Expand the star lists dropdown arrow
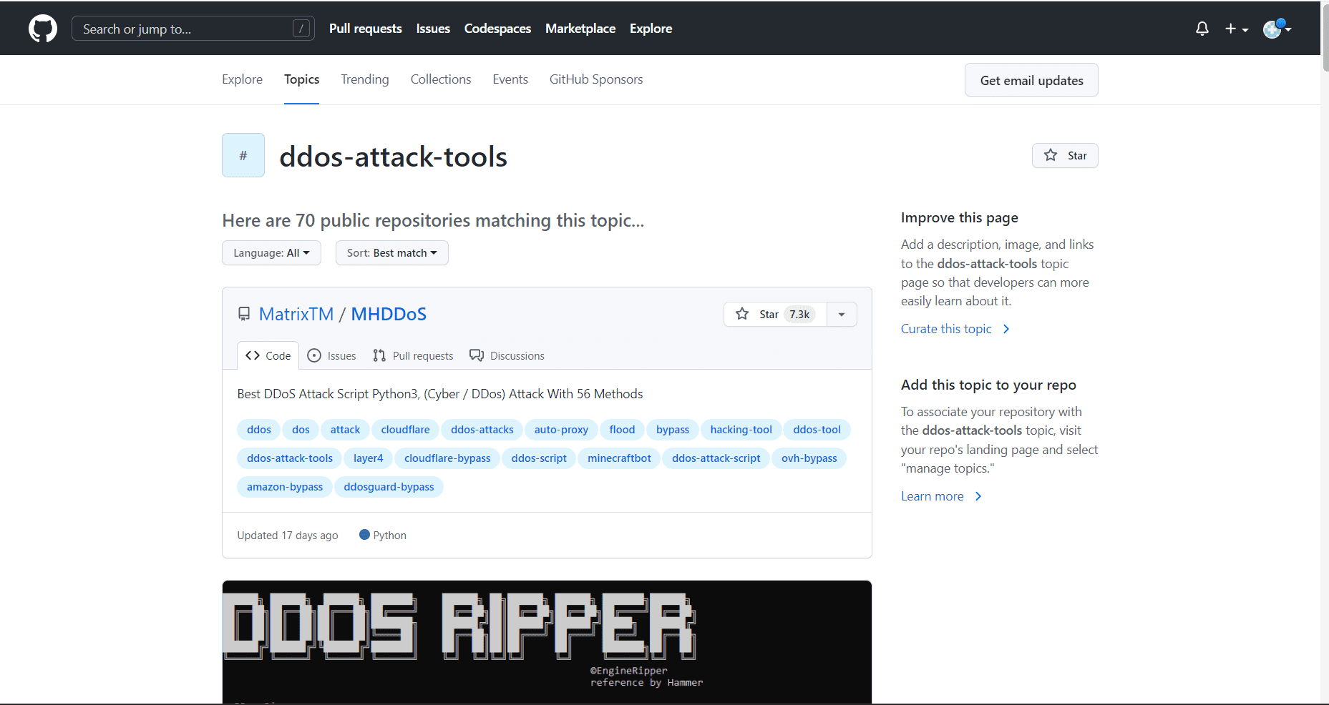 click(842, 315)
